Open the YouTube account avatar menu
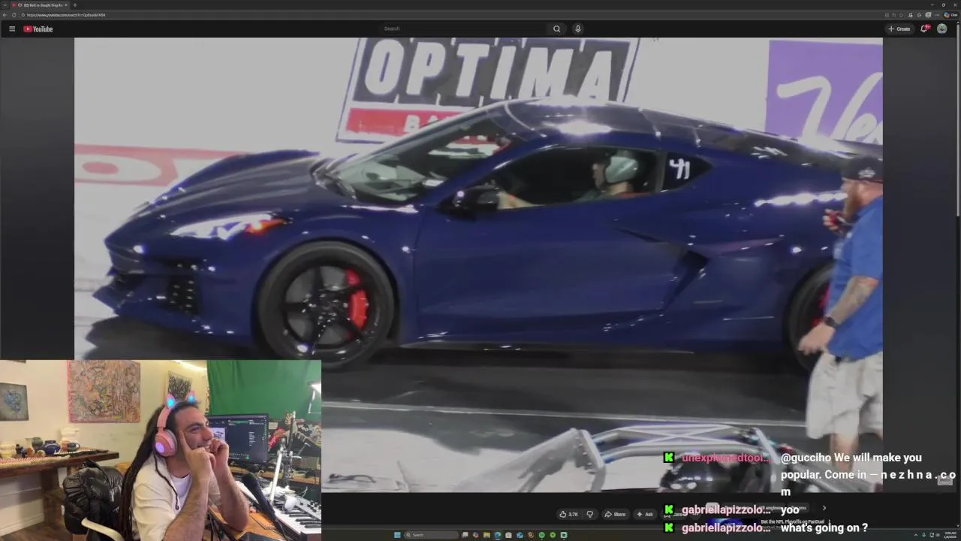This screenshot has width=961, height=541. [x=941, y=29]
